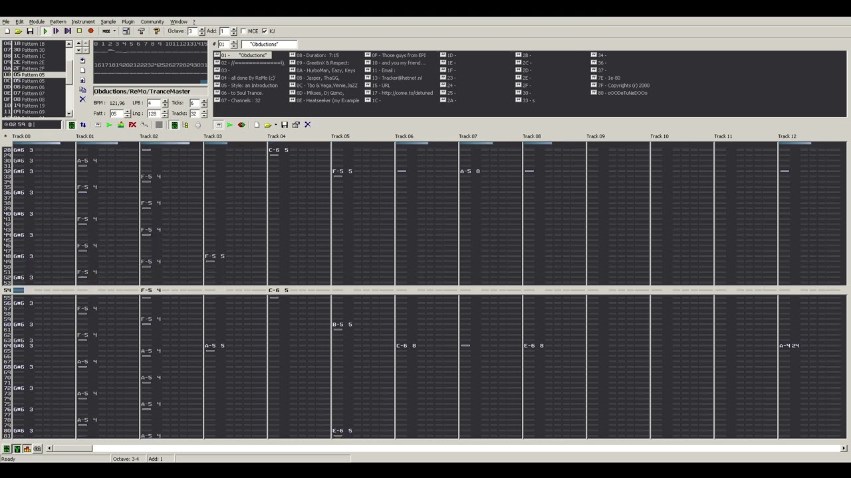This screenshot has width=851, height=478.
Task: Delete instrument with blue X icon
Action: pyautogui.click(x=308, y=125)
